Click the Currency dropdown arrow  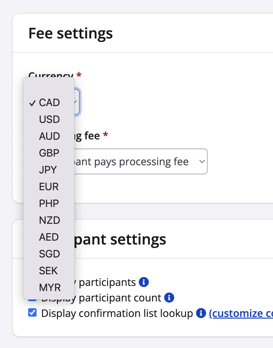coord(76,102)
